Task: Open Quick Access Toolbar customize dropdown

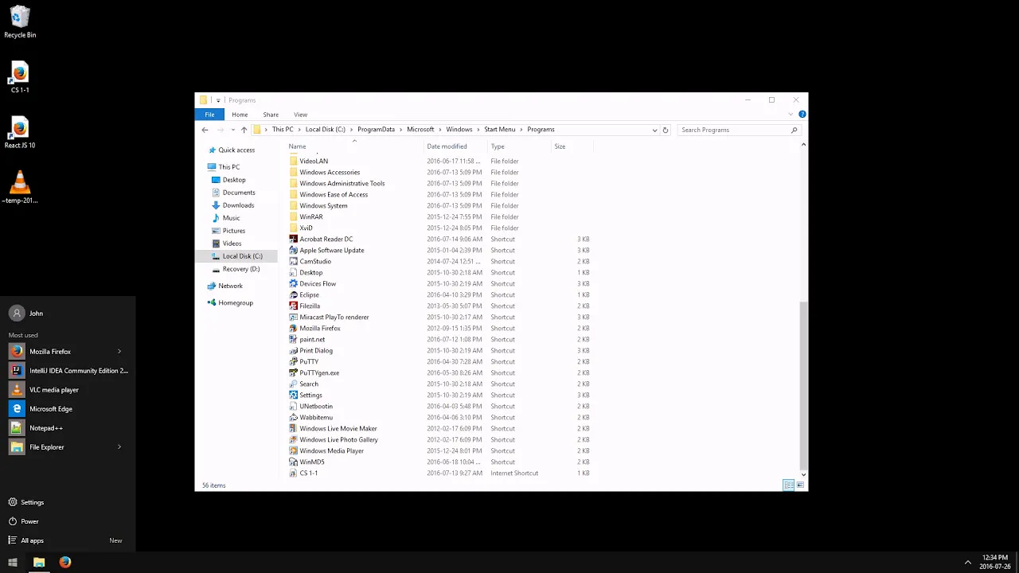Action: [x=218, y=100]
